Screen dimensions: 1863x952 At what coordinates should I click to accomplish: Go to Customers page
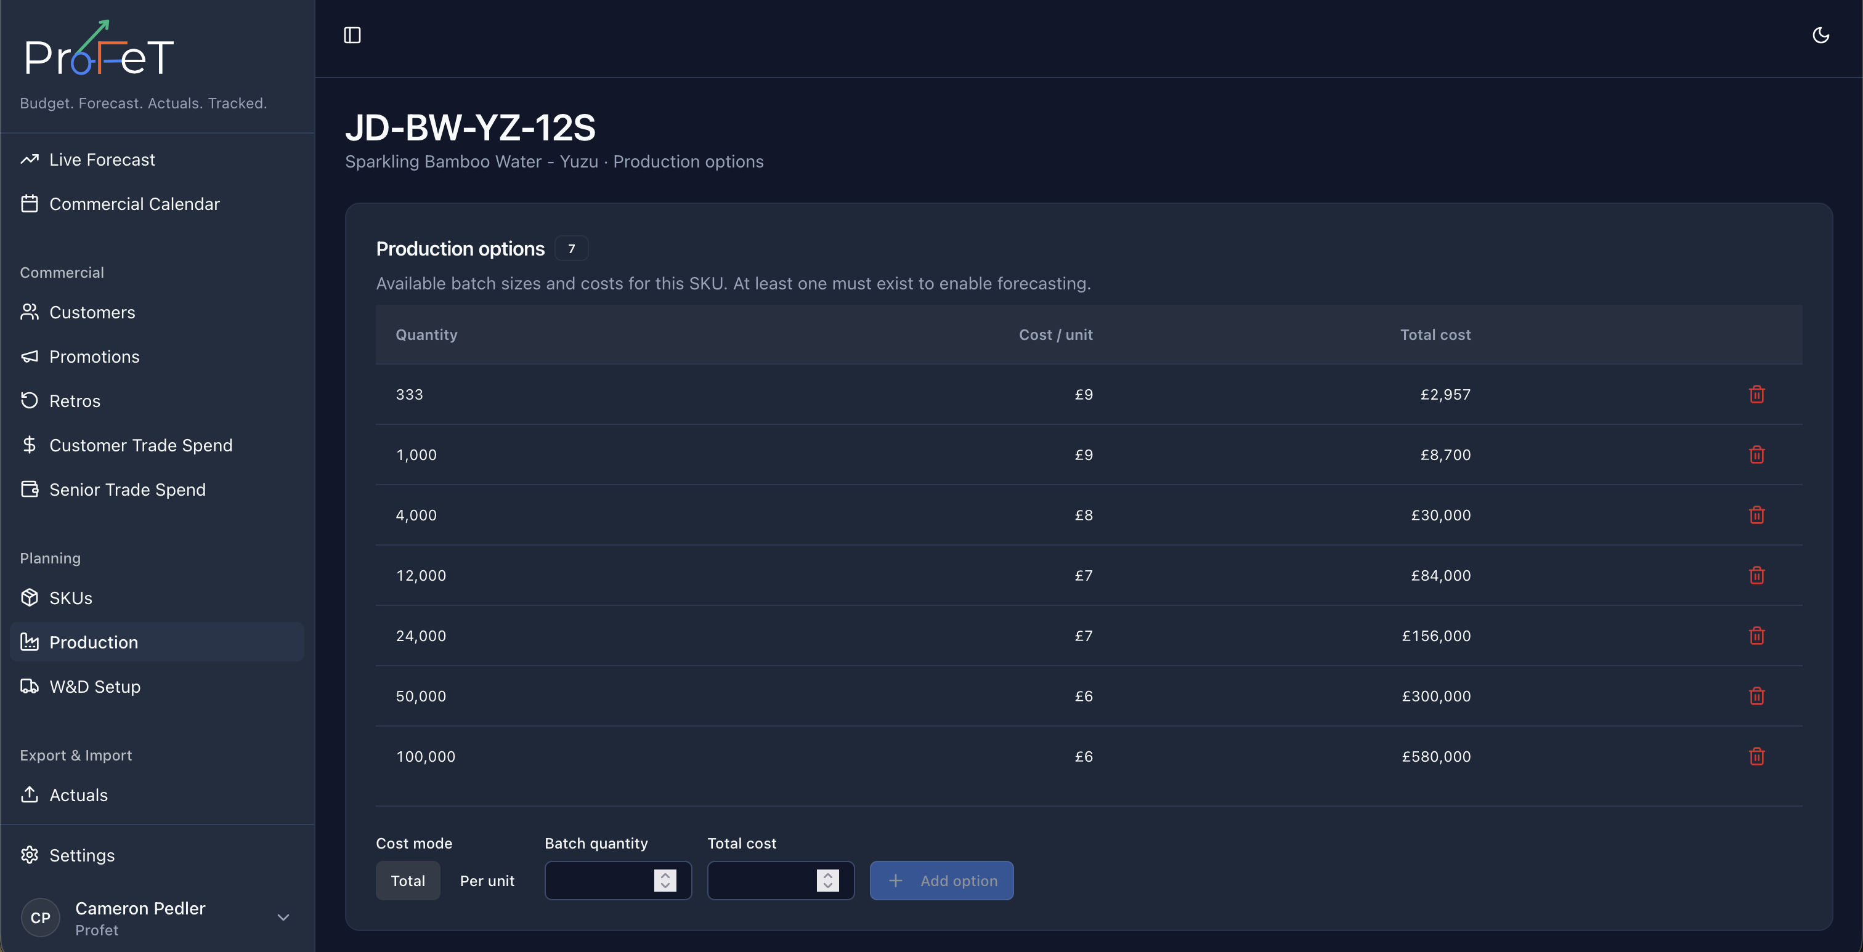point(157,312)
